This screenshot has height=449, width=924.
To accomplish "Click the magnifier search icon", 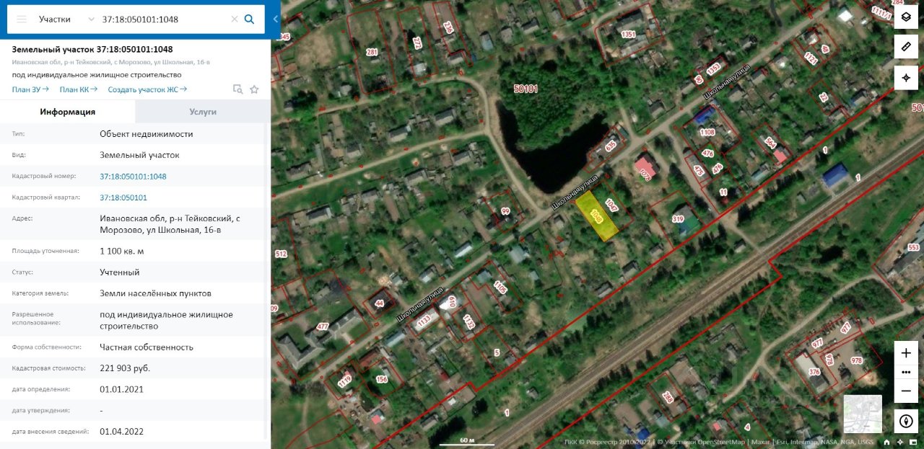I will point(250,19).
